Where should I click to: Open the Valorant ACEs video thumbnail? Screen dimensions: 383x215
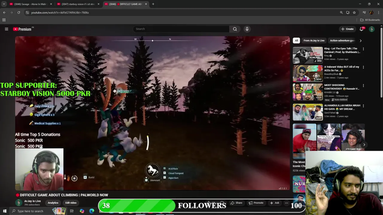click(x=308, y=73)
